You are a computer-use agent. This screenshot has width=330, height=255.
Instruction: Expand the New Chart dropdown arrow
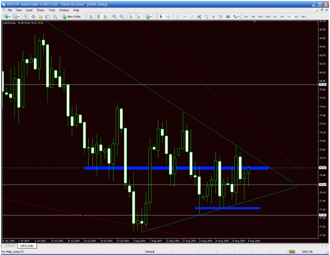coord(10,17)
